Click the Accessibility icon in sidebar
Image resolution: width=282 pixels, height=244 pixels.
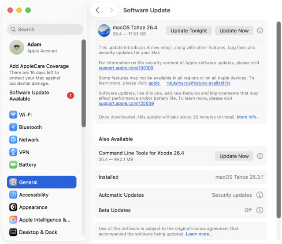point(13,195)
